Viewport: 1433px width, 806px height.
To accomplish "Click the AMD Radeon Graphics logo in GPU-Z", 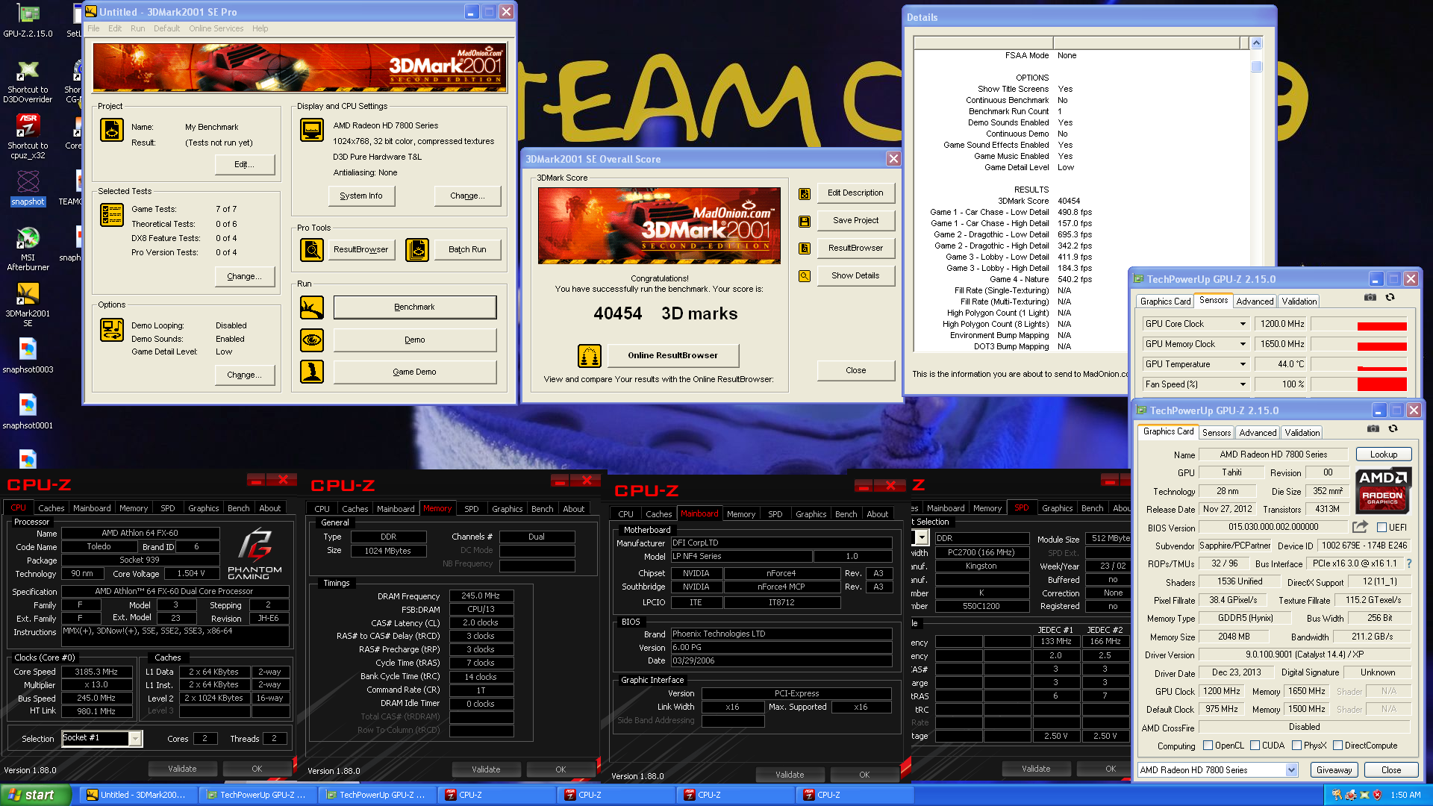I will pyautogui.click(x=1383, y=490).
